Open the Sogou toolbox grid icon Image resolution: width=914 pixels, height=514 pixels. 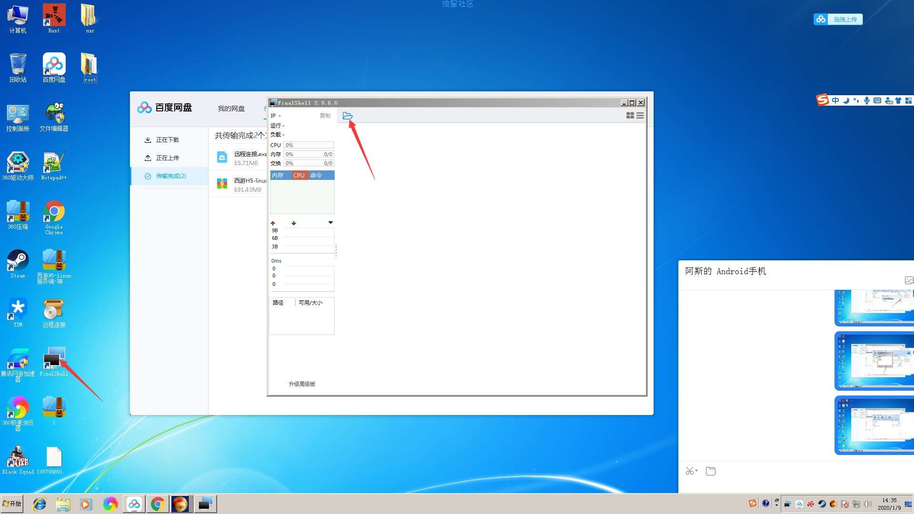908,100
